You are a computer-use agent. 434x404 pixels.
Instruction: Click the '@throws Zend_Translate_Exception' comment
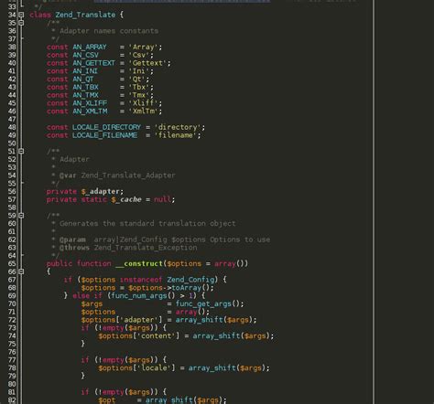coord(128,248)
